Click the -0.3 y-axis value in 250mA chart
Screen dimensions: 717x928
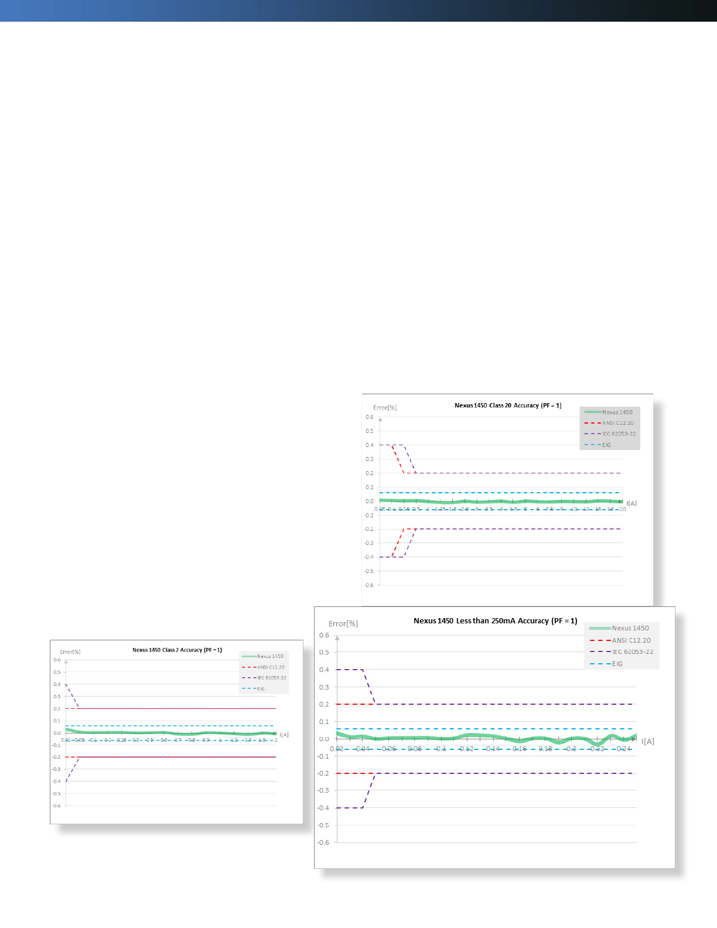[x=323, y=790]
